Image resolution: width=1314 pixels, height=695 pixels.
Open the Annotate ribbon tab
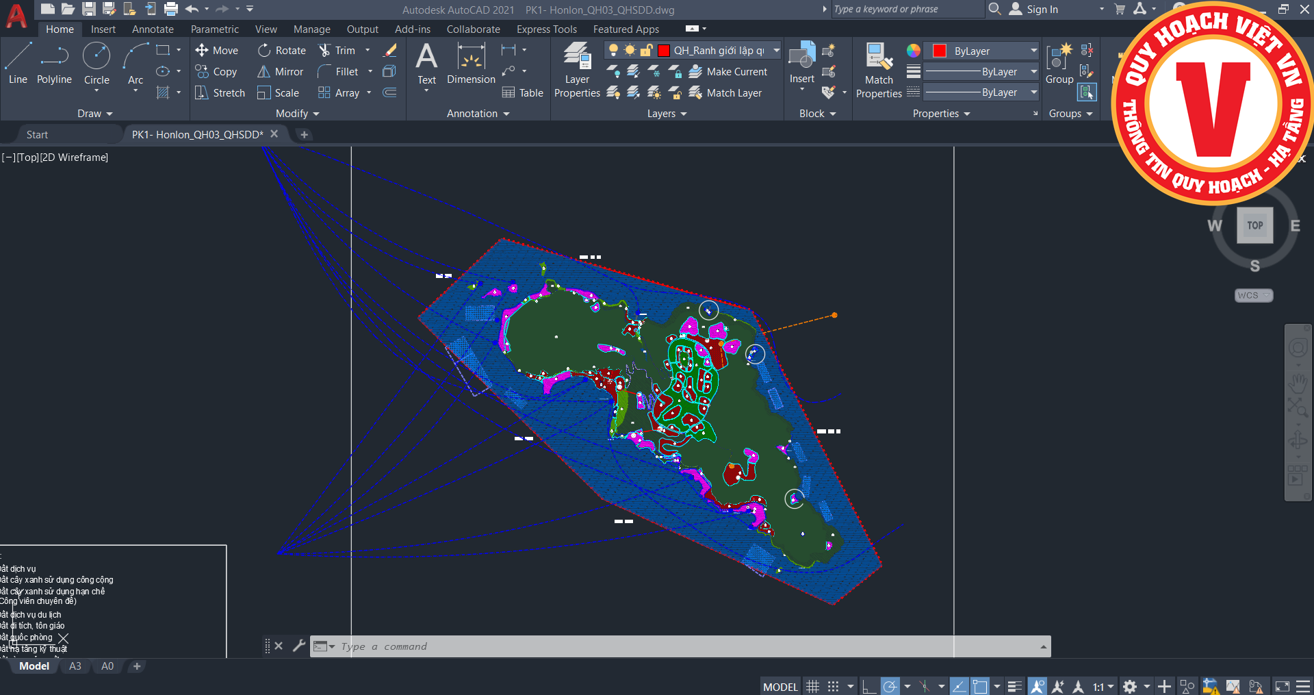click(x=153, y=29)
